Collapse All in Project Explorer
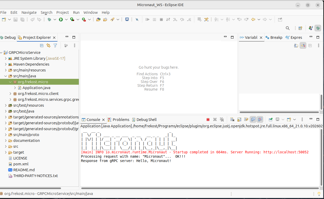The image size is (324, 199). coord(42,45)
